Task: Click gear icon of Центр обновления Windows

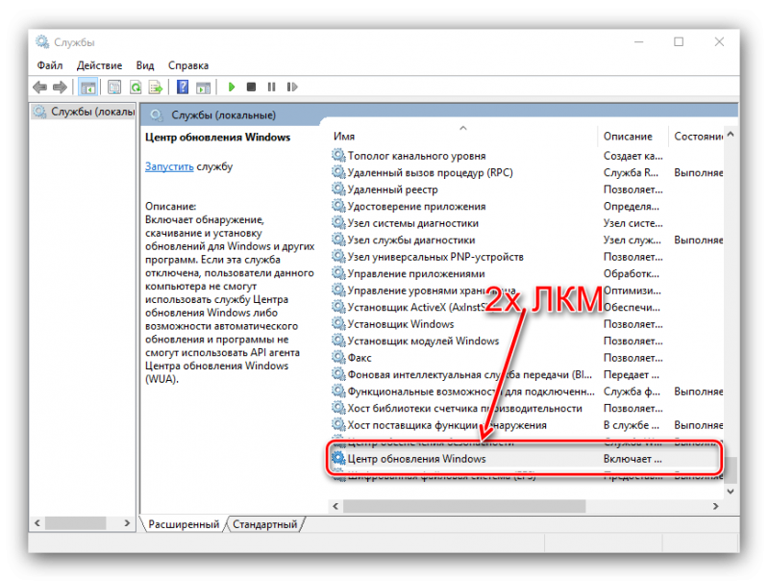Action: [x=338, y=458]
